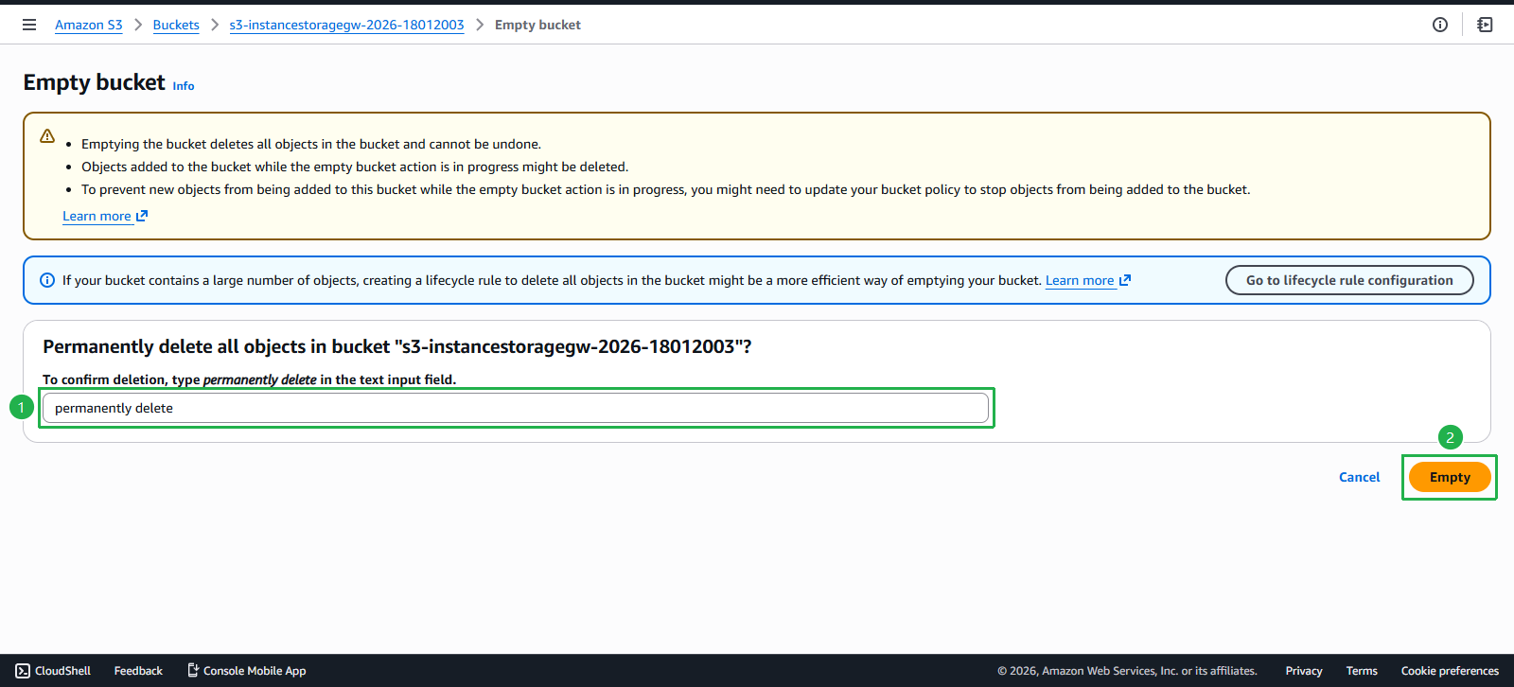Click the info circle icon in the blue notice
Viewport: 1514px width, 687px height.
point(47,280)
